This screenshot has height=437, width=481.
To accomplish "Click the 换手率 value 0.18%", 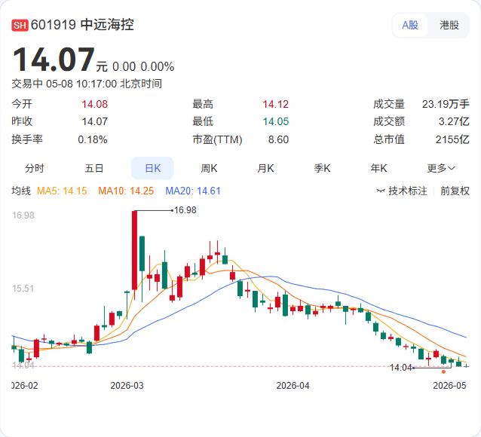I will tap(93, 139).
